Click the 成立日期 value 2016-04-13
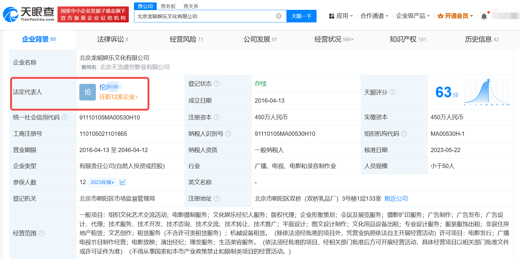 270,100
